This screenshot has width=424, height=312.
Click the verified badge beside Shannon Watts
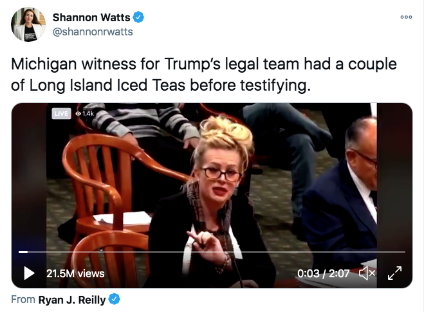tap(138, 17)
